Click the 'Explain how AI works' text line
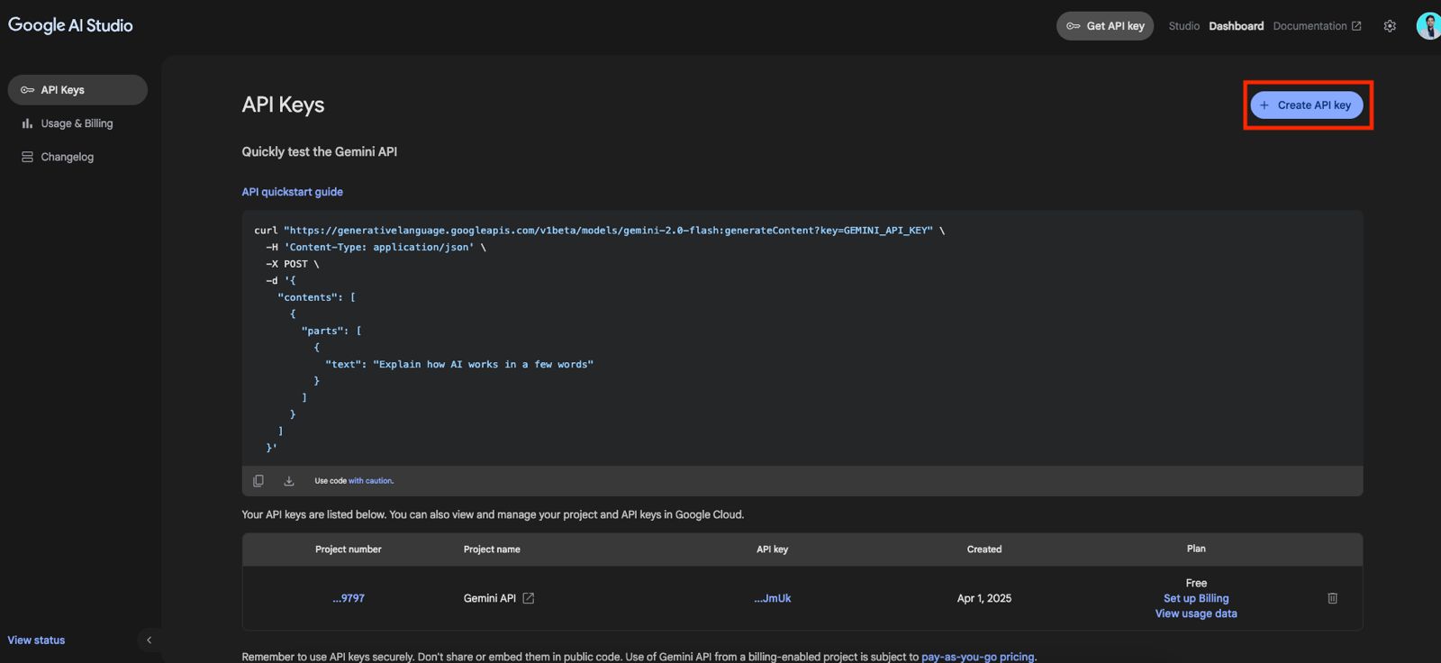This screenshot has width=1441, height=663. coord(459,364)
